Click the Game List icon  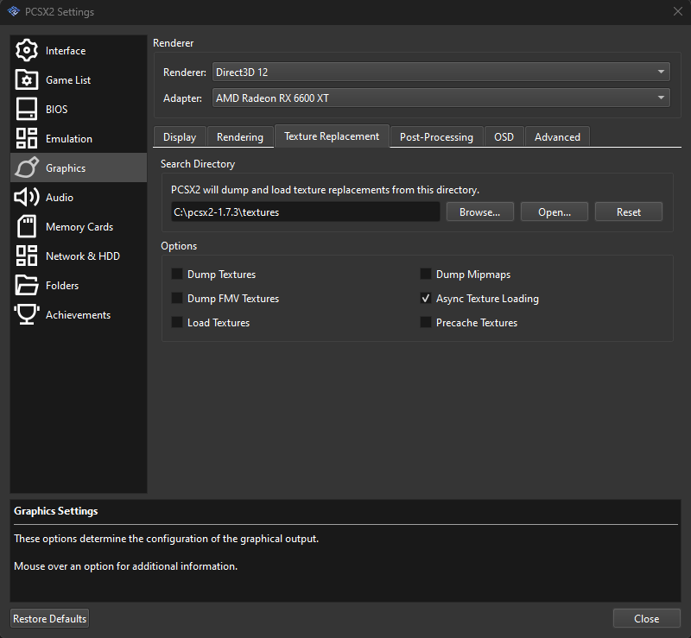tap(27, 79)
